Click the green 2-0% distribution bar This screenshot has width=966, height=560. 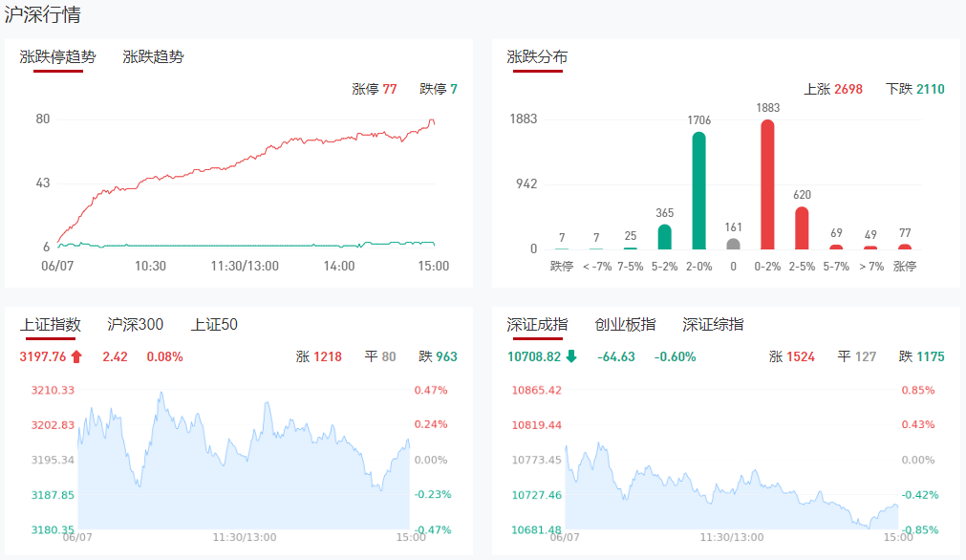(x=699, y=190)
